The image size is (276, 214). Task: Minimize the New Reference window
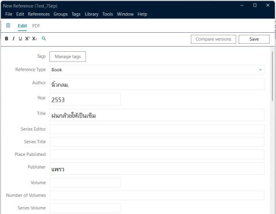(242, 5)
